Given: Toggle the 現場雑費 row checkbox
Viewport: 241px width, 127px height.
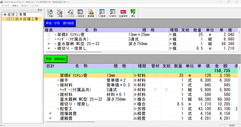Looking at the screenshot, I should coord(50,114).
